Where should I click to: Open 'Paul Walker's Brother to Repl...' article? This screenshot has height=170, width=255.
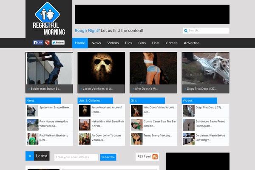click(x=54, y=138)
